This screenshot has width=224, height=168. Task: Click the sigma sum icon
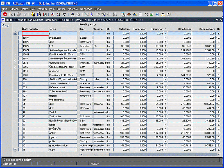pos(146,14)
